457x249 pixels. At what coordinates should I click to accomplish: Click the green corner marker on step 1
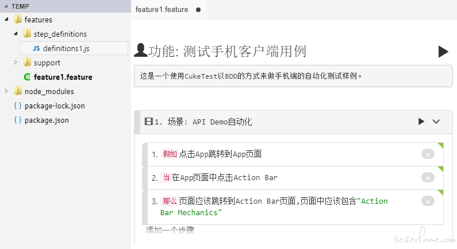[x=440, y=145]
